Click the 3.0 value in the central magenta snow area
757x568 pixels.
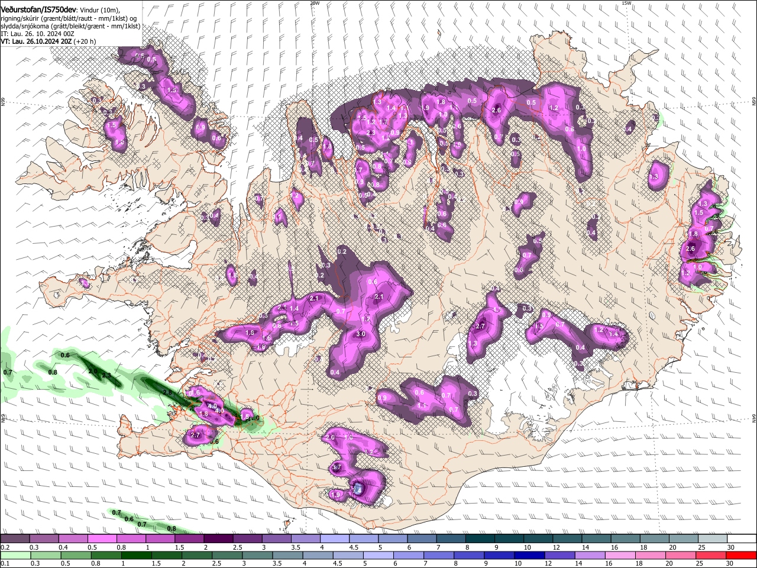point(361,334)
